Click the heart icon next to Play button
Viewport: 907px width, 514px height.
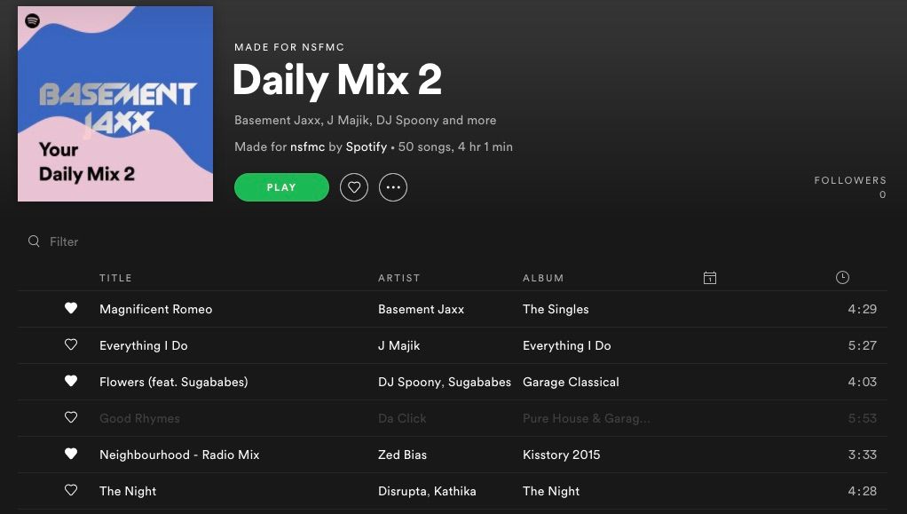click(354, 187)
